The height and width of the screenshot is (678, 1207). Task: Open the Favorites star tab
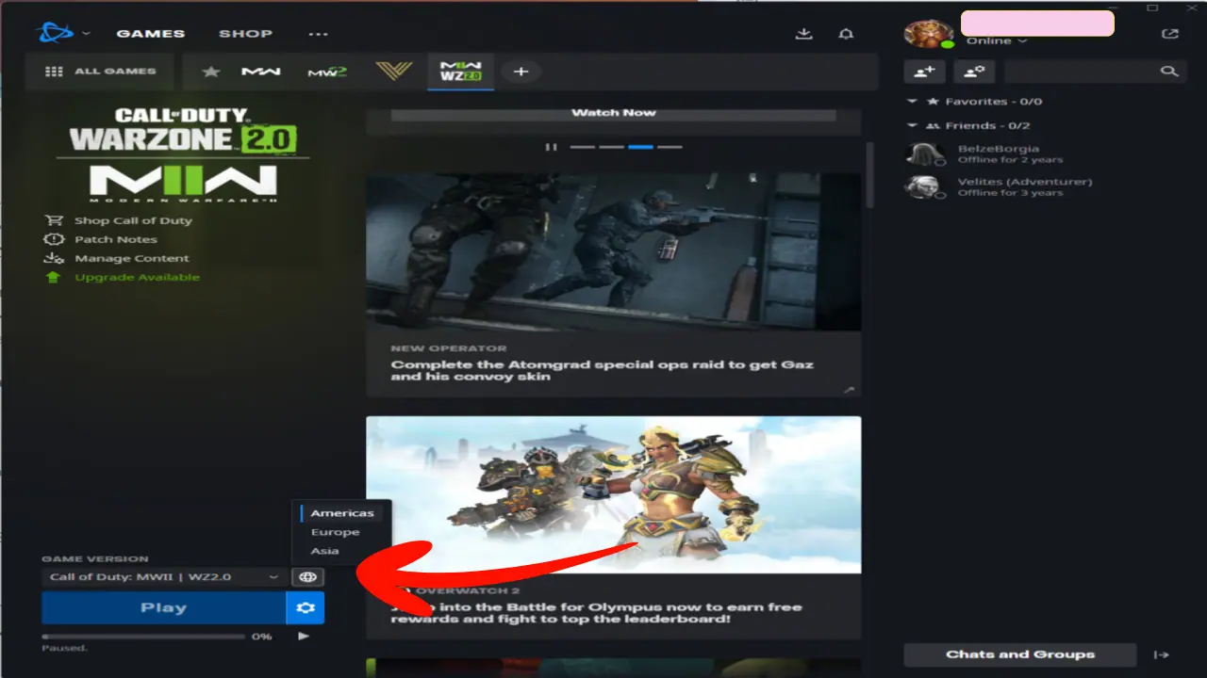pyautogui.click(x=211, y=72)
